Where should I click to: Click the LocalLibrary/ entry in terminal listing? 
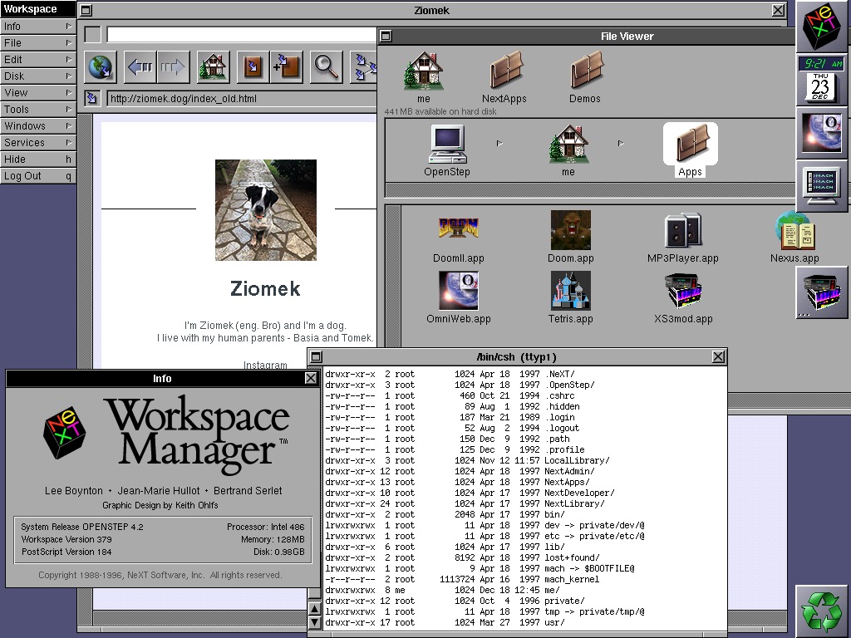click(577, 460)
